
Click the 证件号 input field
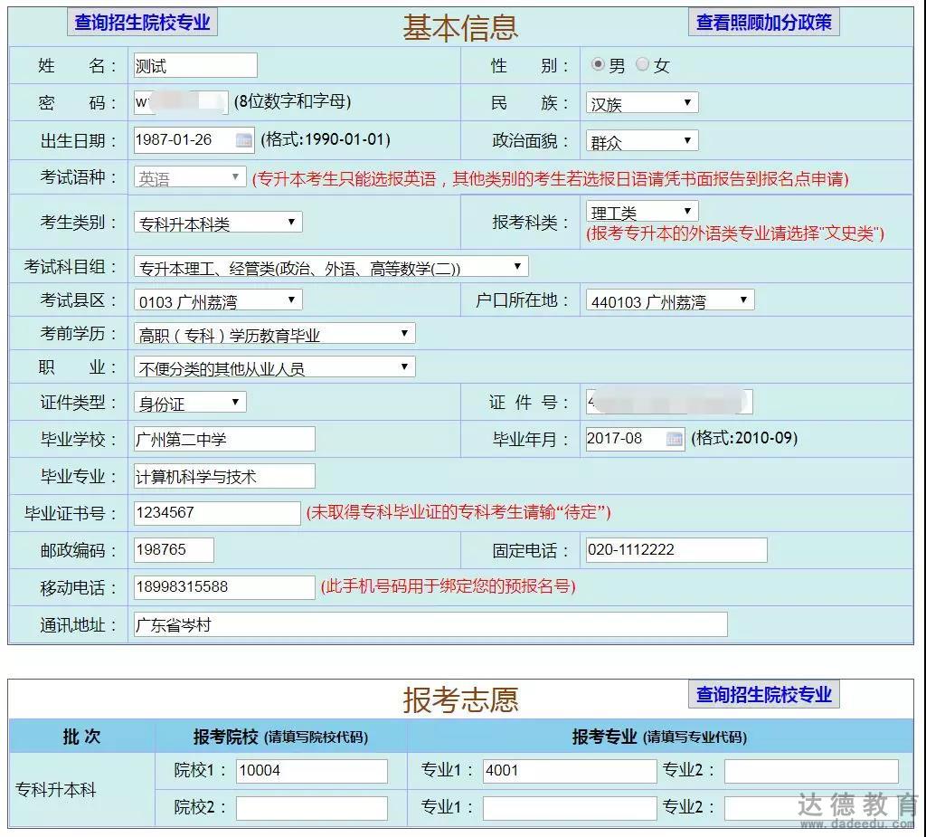point(669,402)
